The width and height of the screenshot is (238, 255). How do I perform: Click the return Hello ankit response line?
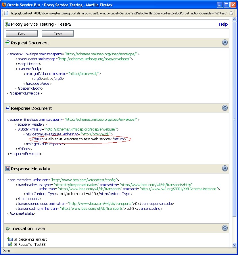point(79,139)
